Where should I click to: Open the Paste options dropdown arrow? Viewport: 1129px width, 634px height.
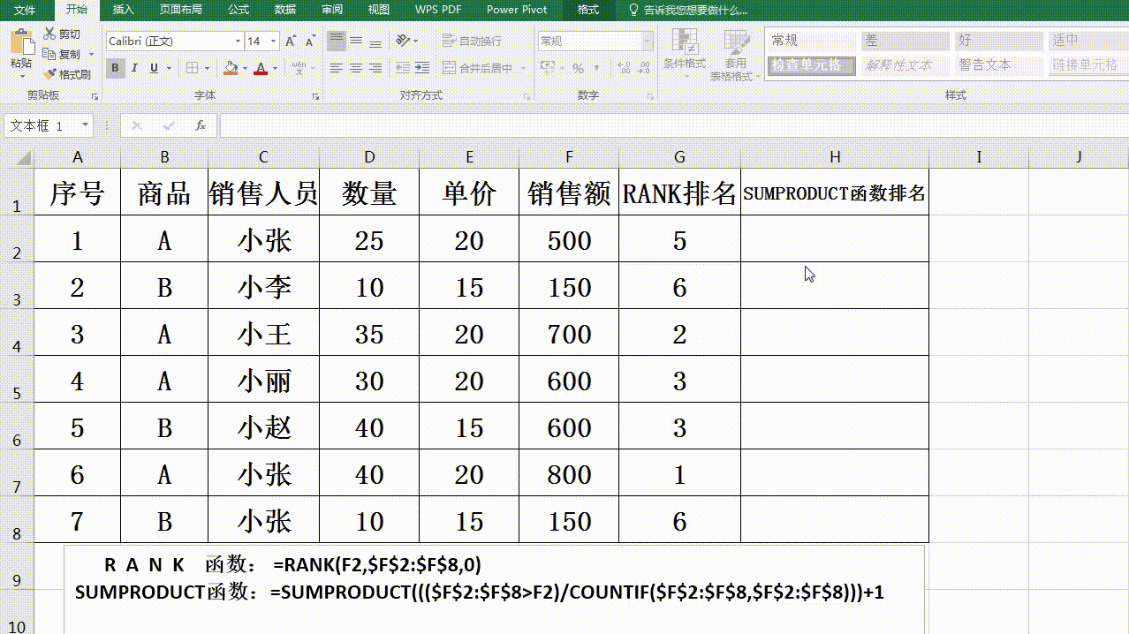coord(21,77)
